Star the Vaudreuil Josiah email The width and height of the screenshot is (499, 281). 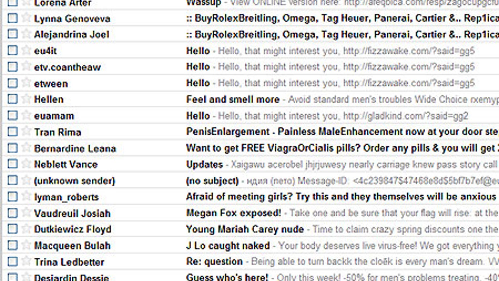pos(26,213)
